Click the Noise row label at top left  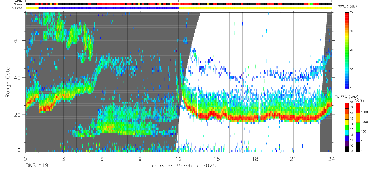[x=18, y=4]
